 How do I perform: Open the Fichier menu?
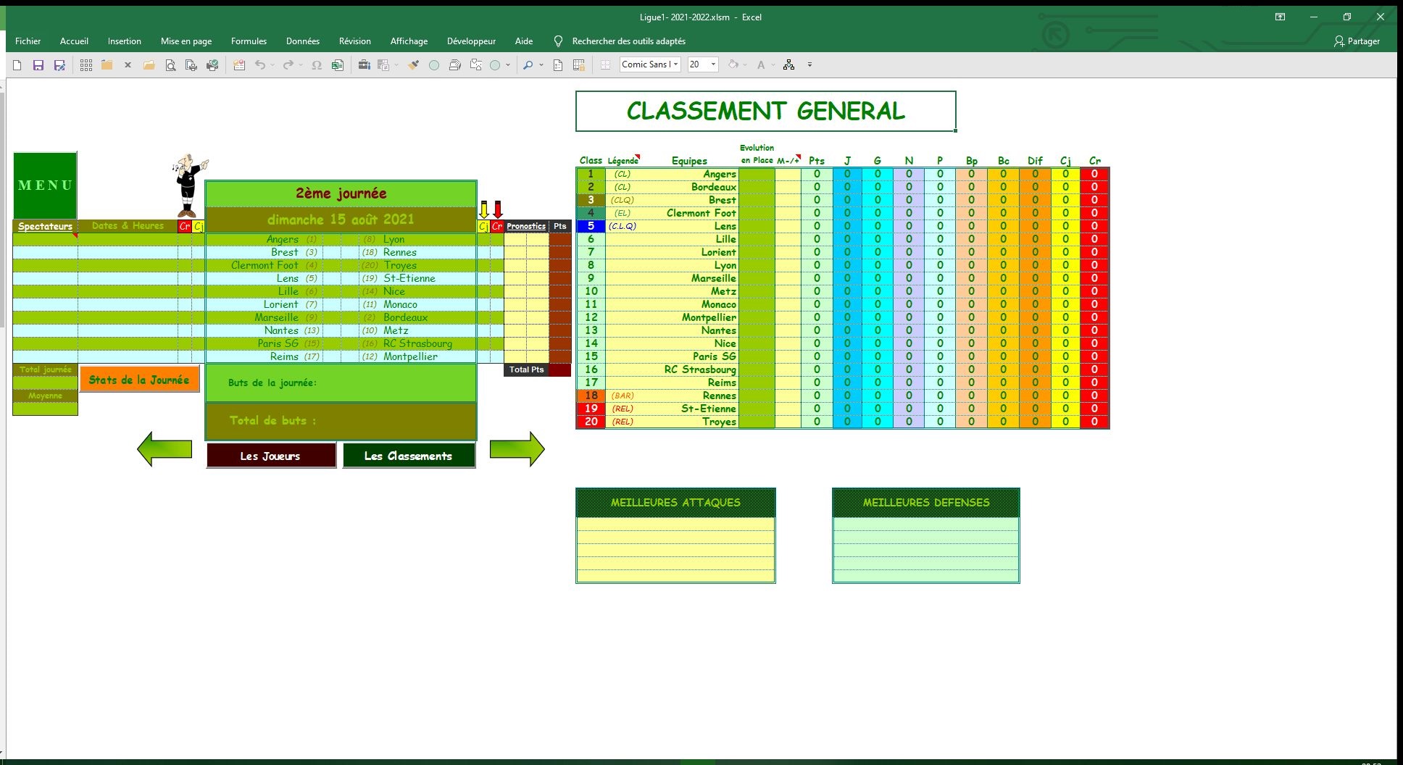pos(28,41)
